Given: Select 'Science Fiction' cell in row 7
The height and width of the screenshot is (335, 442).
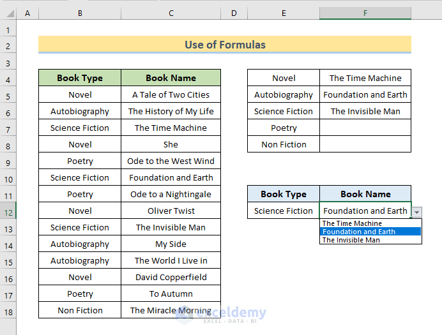Looking at the screenshot, I should (x=80, y=128).
